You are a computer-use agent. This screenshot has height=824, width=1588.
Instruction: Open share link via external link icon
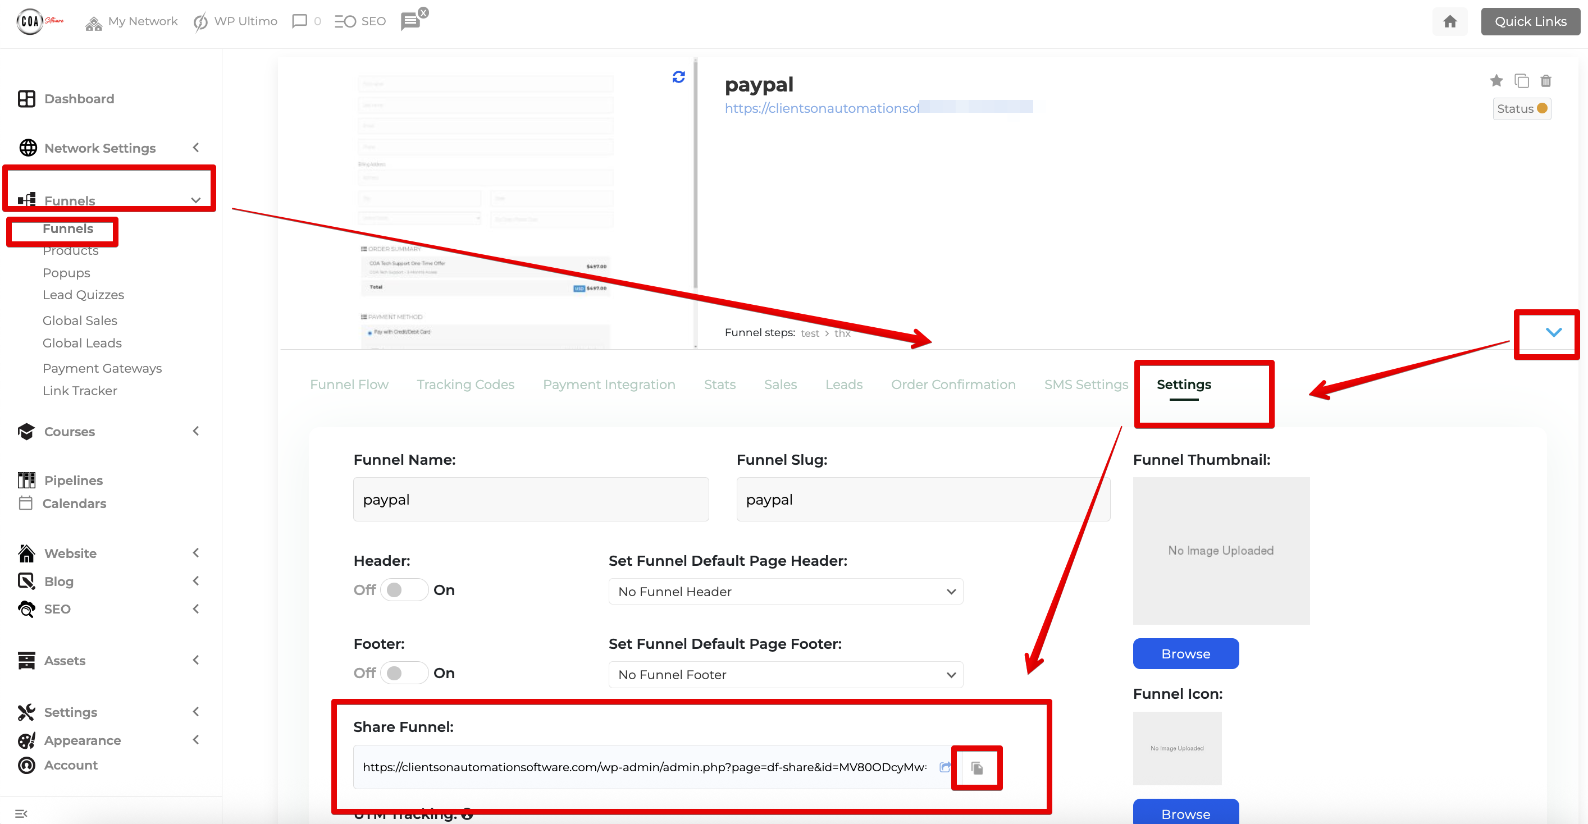pos(946,767)
